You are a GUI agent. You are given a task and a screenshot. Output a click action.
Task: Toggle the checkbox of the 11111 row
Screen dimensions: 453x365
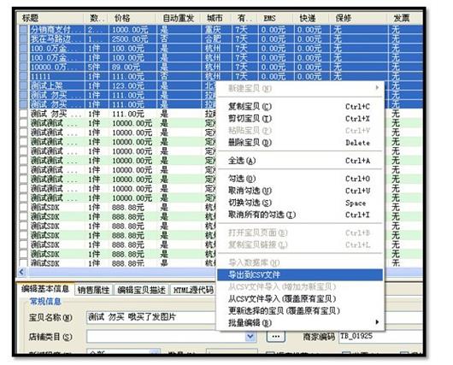coord(23,76)
